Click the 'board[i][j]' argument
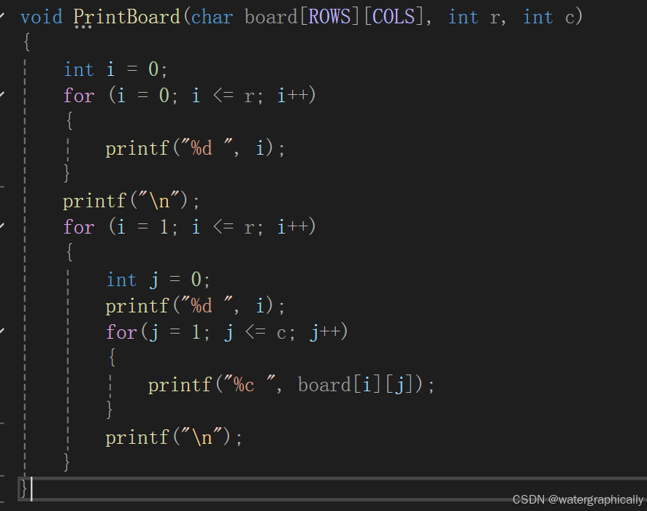The image size is (647, 511). [x=356, y=385]
